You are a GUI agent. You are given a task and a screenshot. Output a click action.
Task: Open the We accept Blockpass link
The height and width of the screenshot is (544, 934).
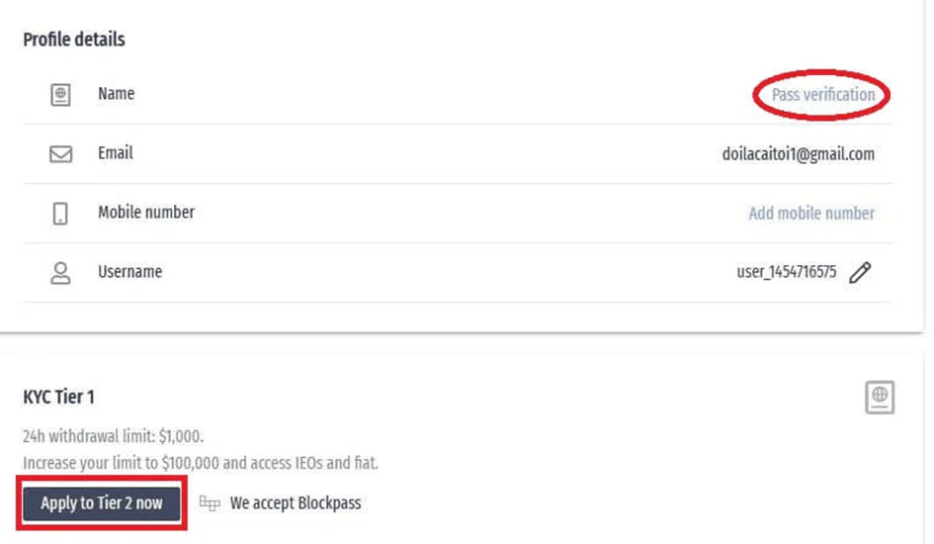296,503
